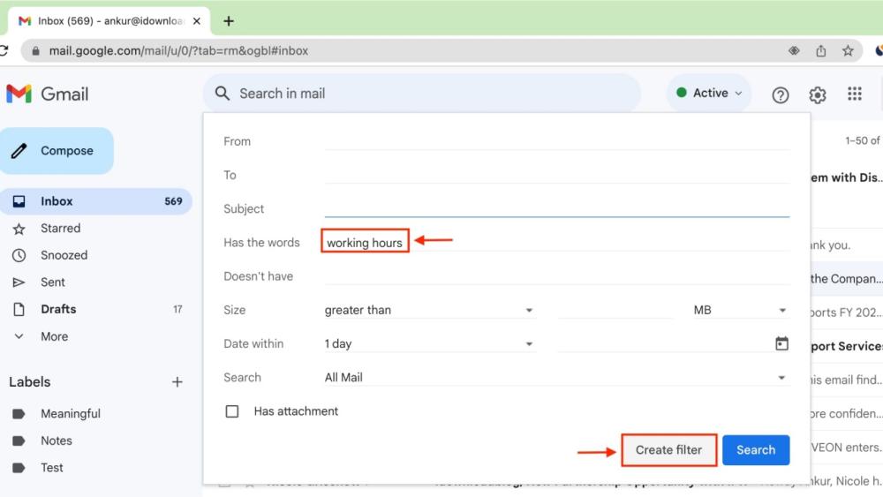Expand the Active status dropdown
The height and width of the screenshot is (497, 883).
pos(709,94)
